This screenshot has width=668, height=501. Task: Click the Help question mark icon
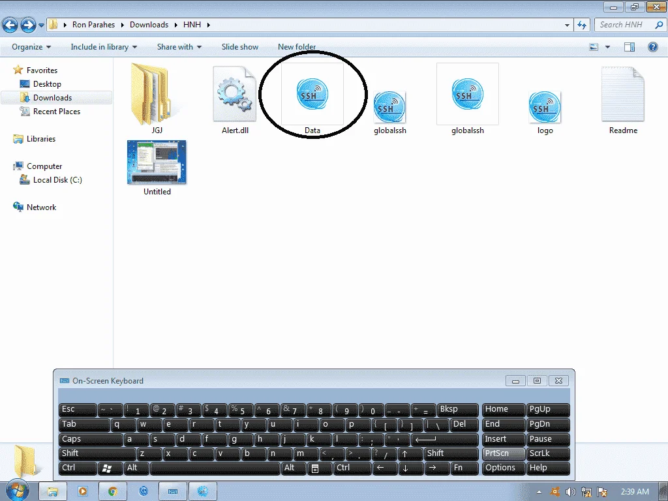pyautogui.click(x=652, y=47)
